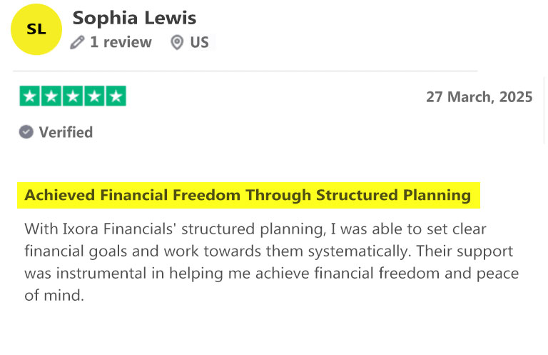This screenshot has width=548, height=355.
Task: Click the 27 March, 2025 date
Action: click(479, 97)
